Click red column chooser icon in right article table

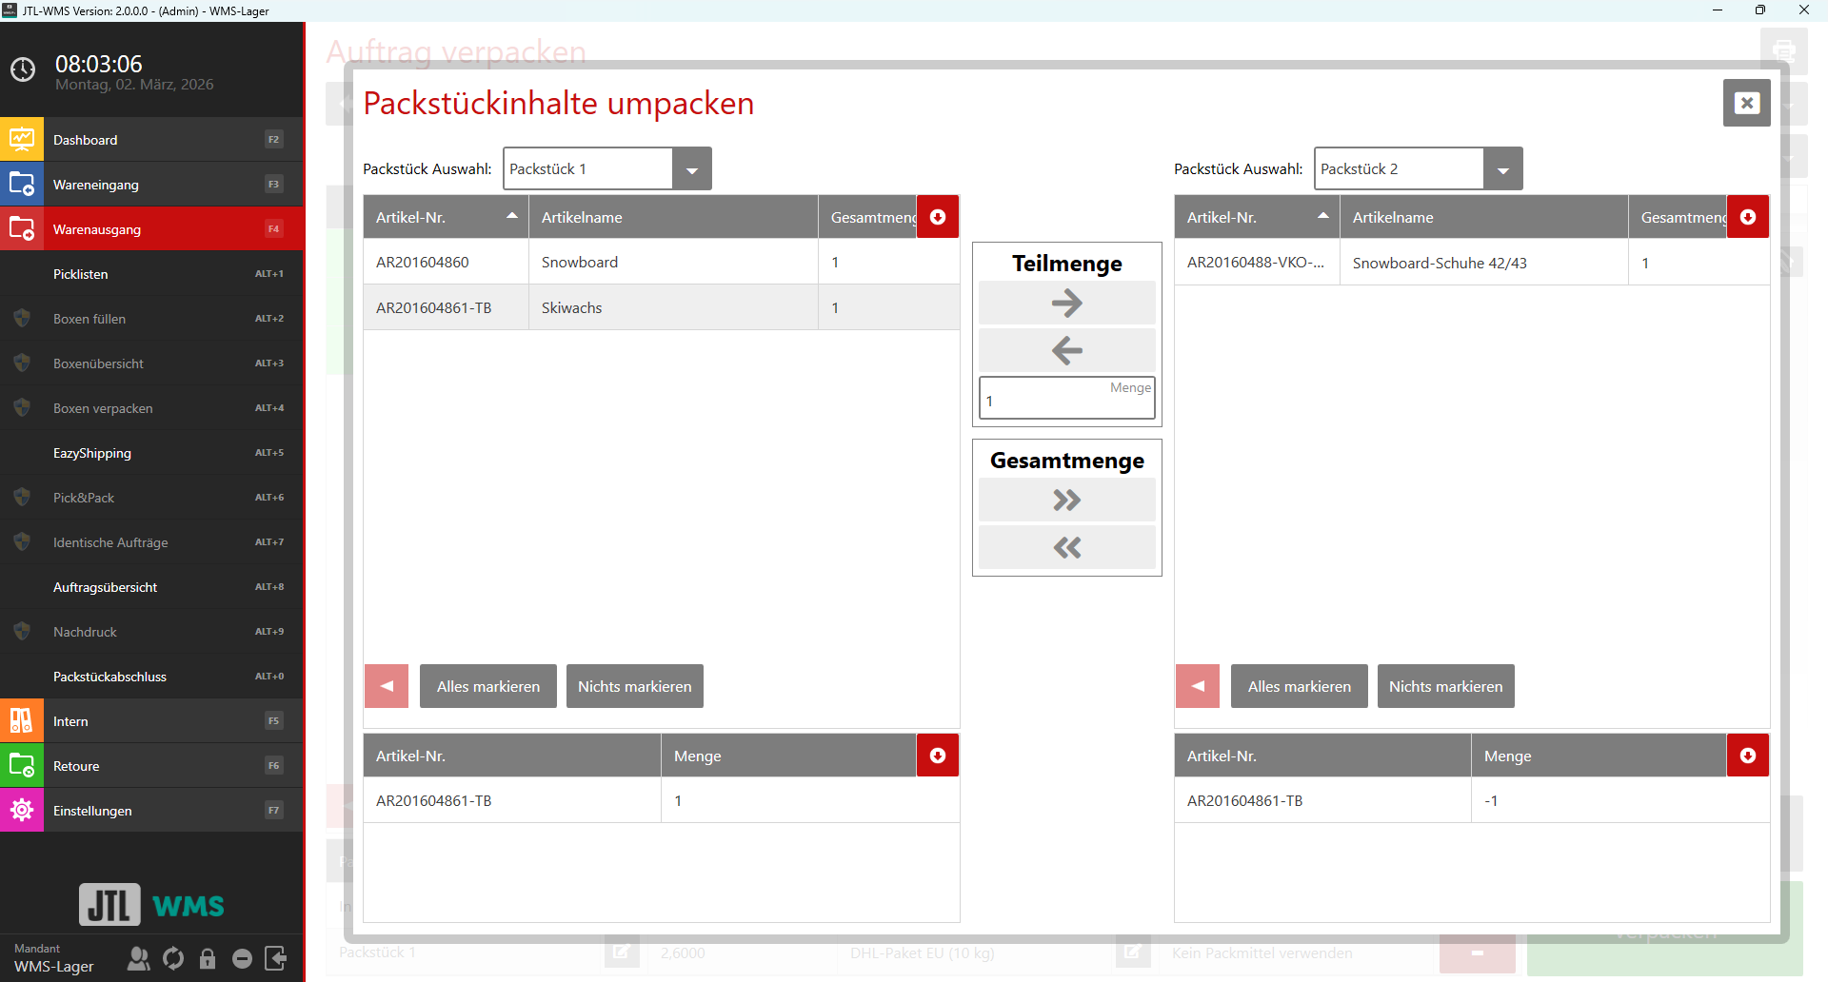(1747, 217)
